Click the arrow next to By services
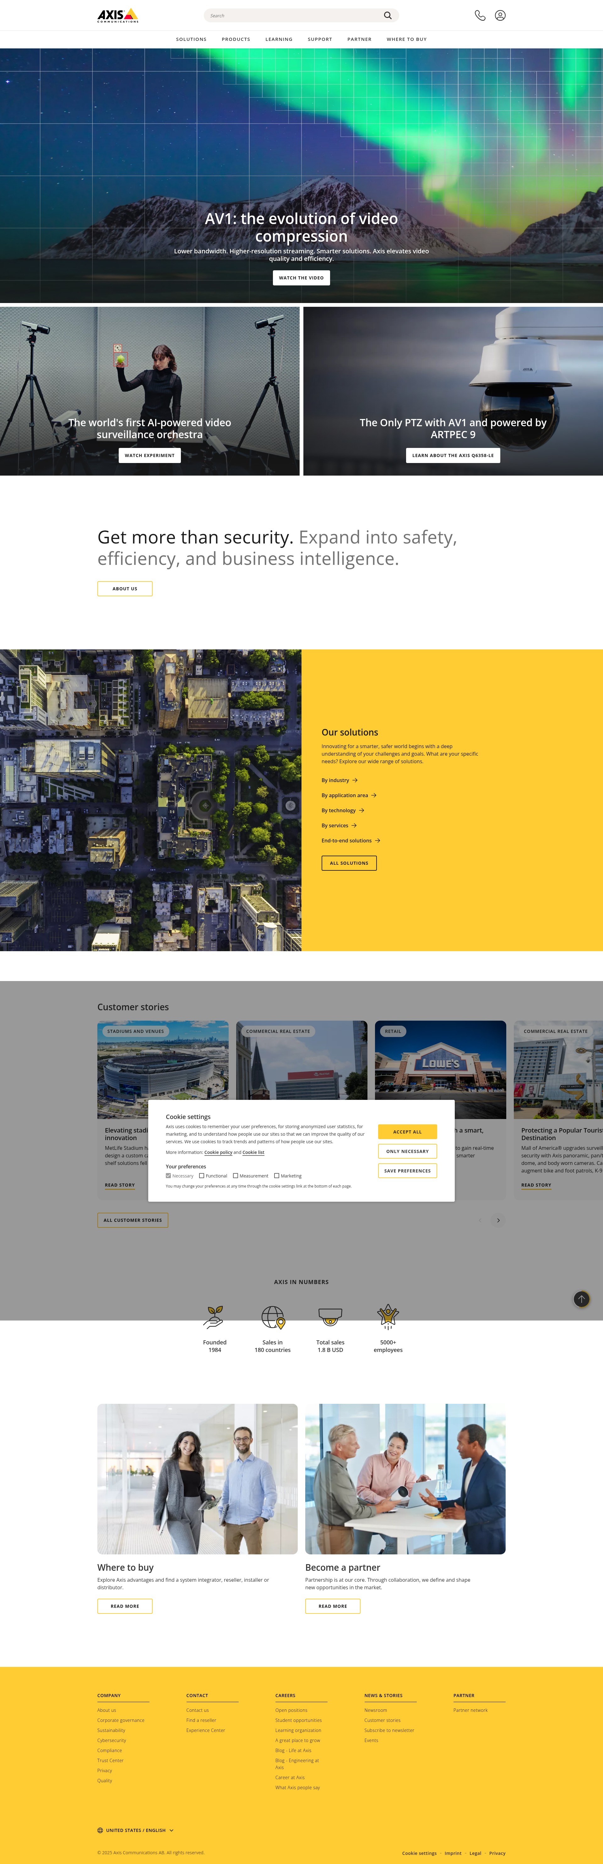The image size is (603, 1864). [354, 826]
